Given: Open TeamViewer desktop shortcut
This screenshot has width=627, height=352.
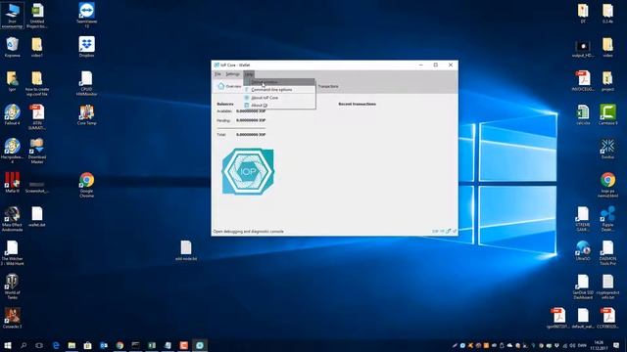Looking at the screenshot, I should coord(87,16).
